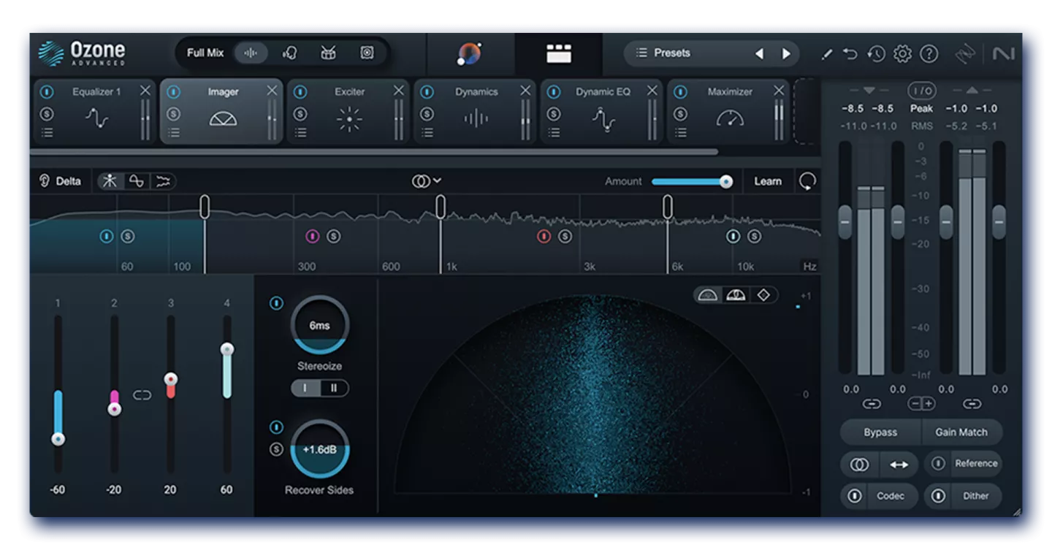Select Stereoize mode I

click(305, 389)
